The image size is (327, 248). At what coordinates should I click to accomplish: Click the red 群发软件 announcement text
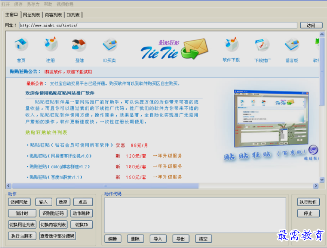pos(68,72)
